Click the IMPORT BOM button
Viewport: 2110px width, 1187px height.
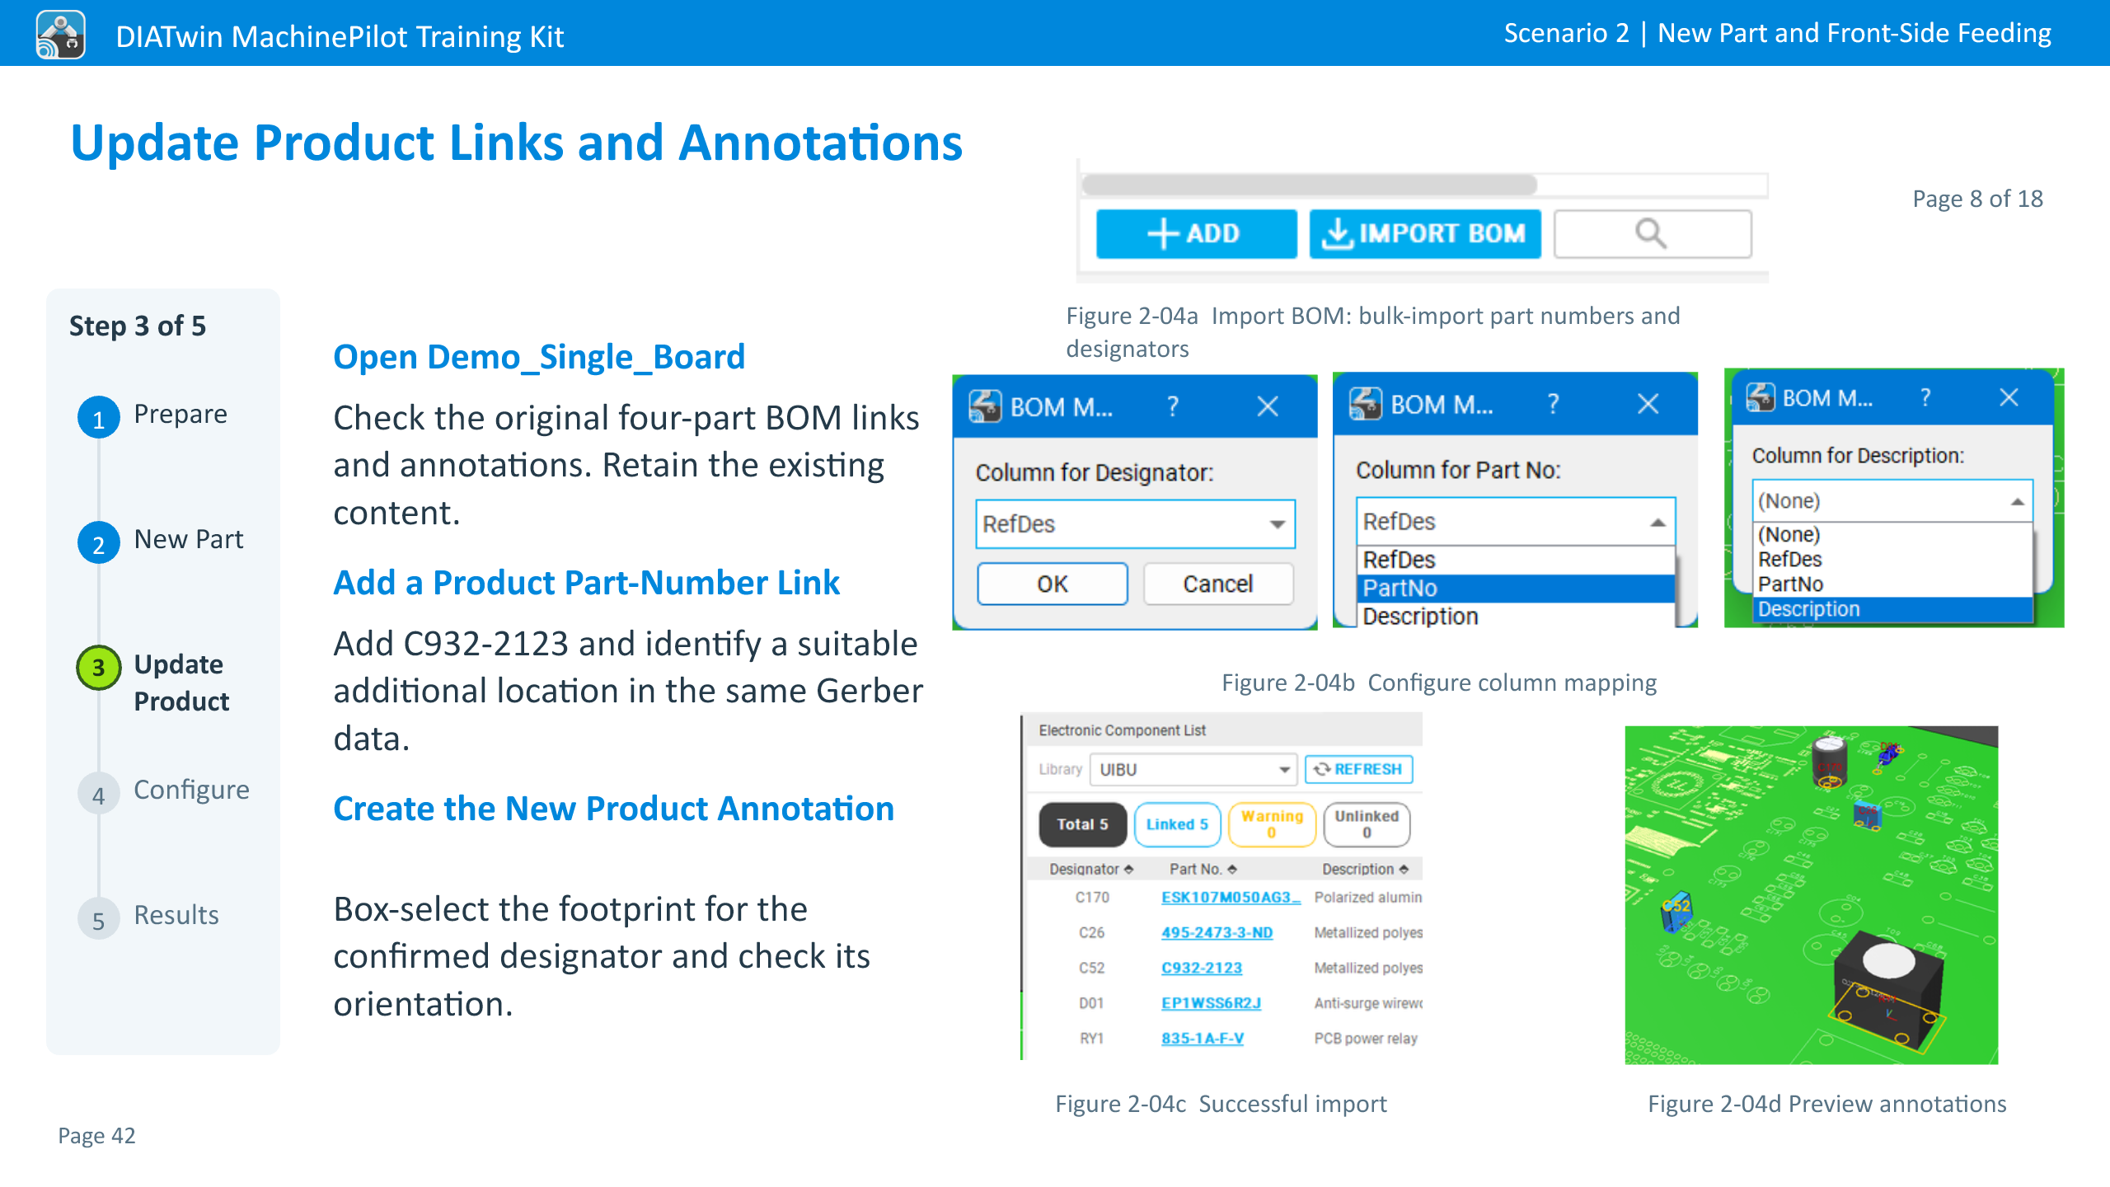pos(1425,234)
